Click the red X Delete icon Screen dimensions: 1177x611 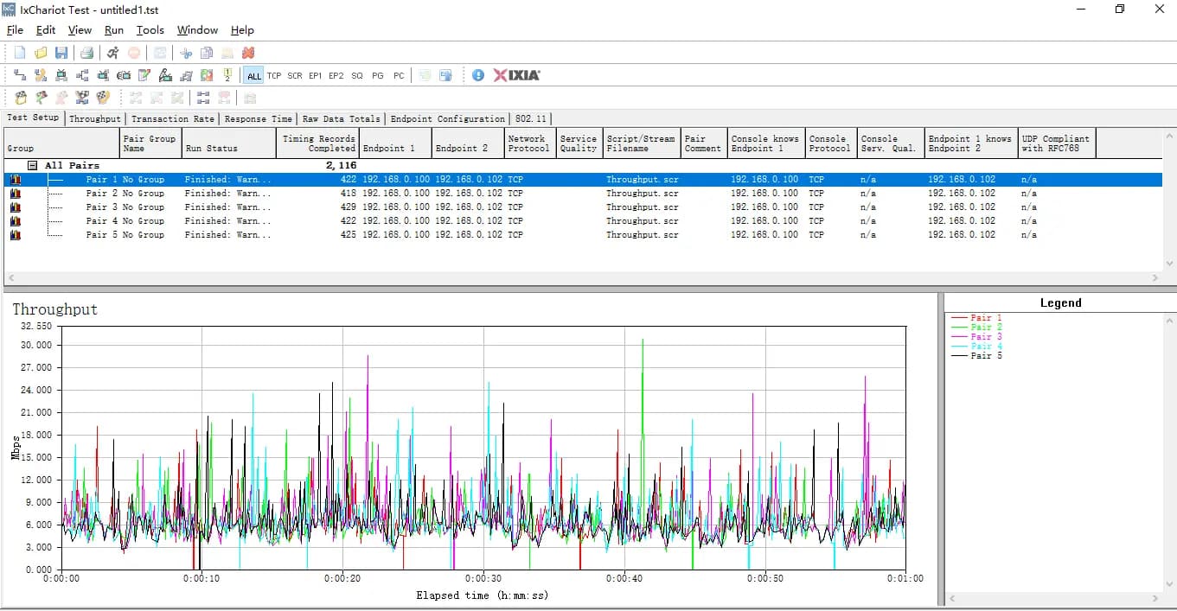(x=248, y=53)
